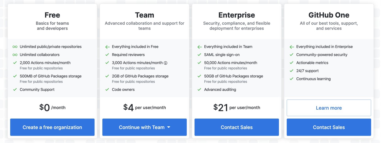Select the Team plan heading
381x143 pixels.
(144, 15)
